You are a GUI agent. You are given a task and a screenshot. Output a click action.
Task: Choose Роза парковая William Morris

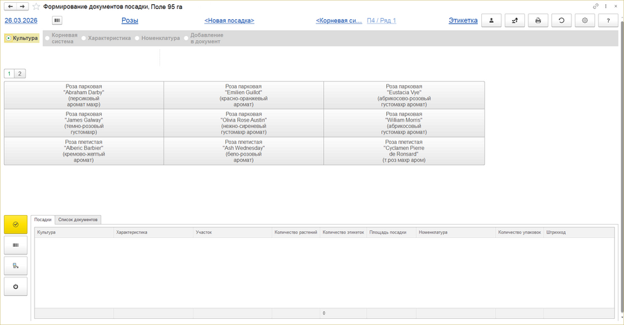404,123
